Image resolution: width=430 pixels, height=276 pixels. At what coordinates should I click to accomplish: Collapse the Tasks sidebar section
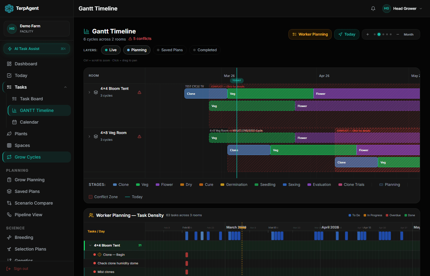click(x=65, y=87)
